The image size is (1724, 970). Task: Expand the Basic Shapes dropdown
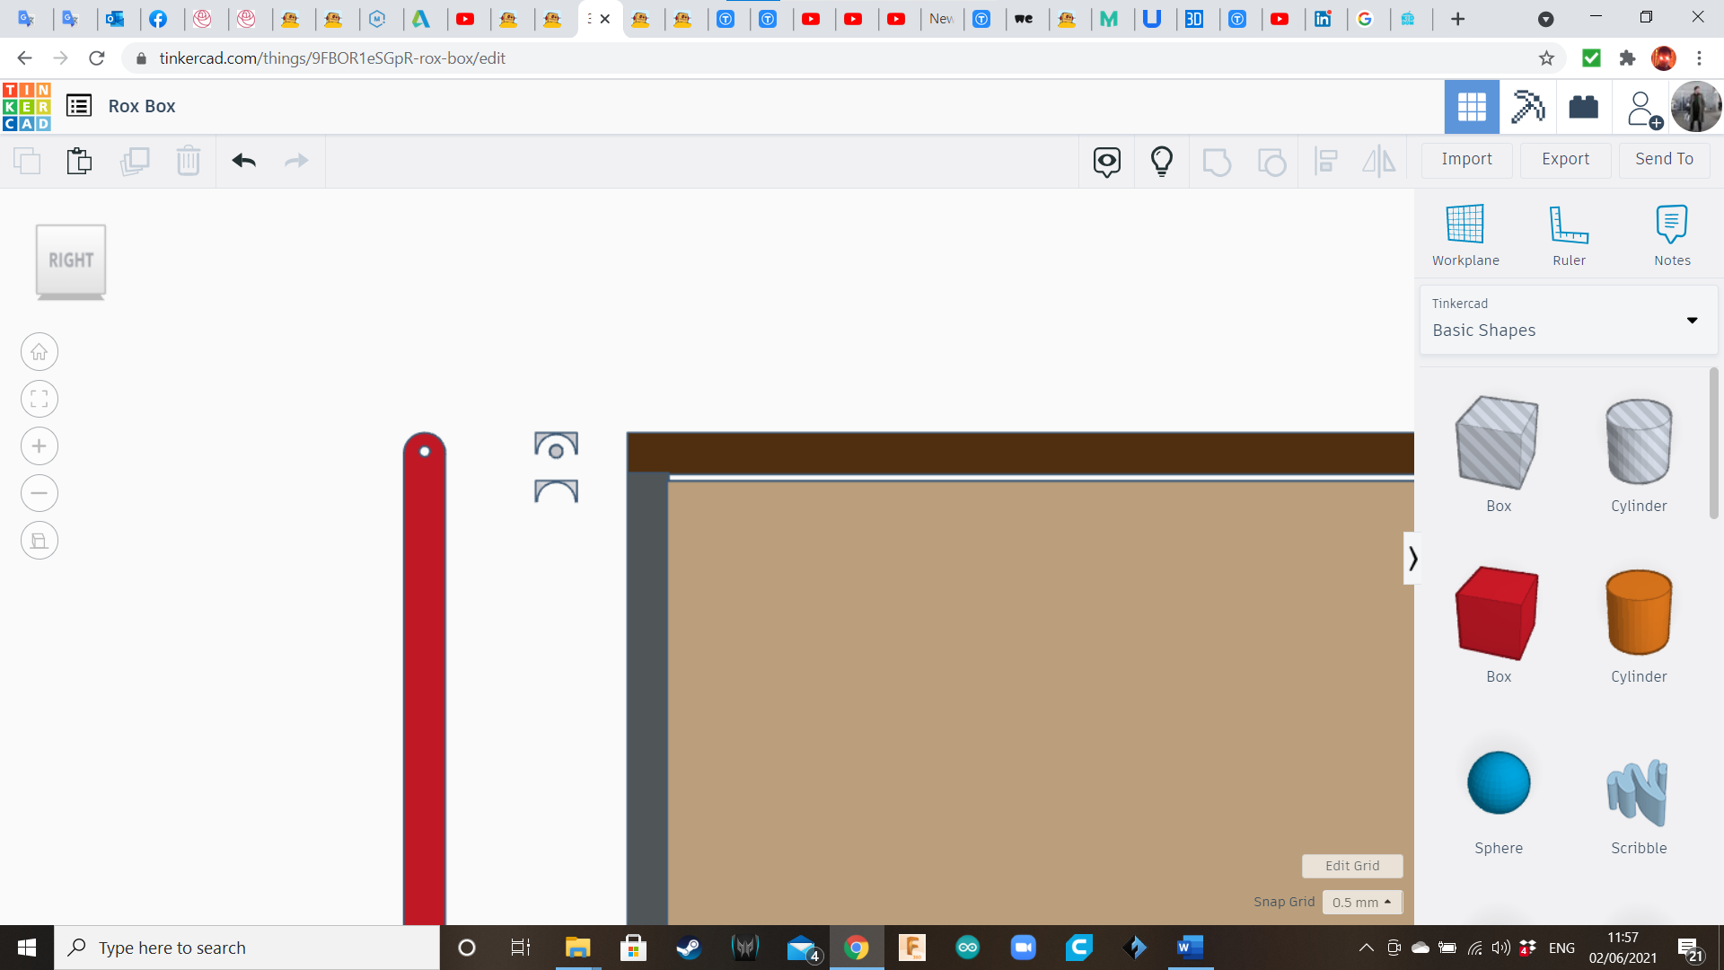[1692, 320]
